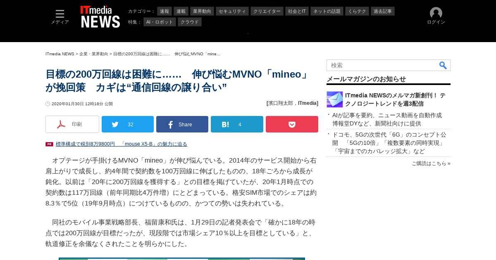
Task: Open the メルマガ新創刊 newsletter headline link
Action: [395, 99]
